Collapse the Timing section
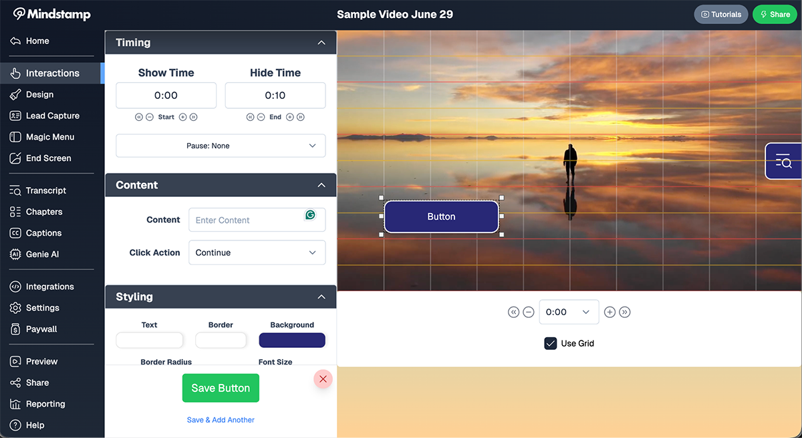 [x=321, y=43]
